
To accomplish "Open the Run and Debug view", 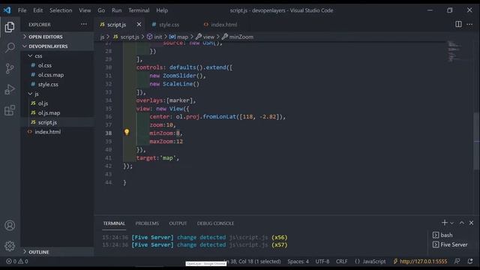I will point(10,89).
